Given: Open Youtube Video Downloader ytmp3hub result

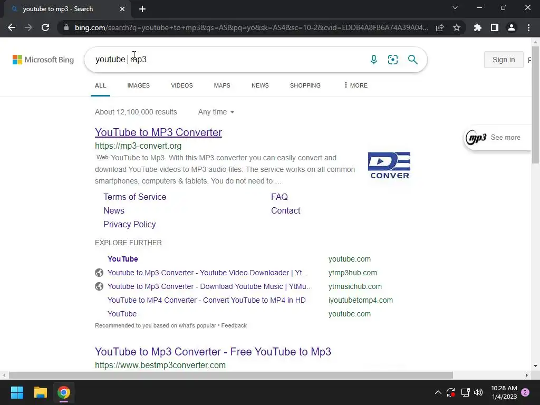Looking at the screenshot, I should (208, 273).
